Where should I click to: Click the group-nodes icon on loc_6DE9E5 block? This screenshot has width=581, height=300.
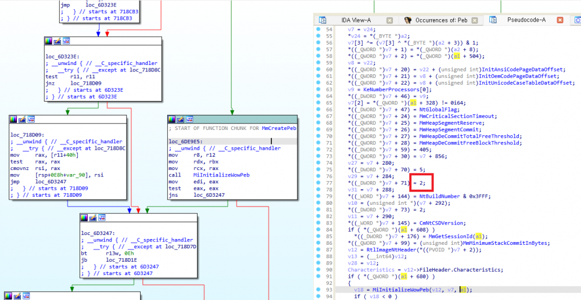(x=188, y=119)
